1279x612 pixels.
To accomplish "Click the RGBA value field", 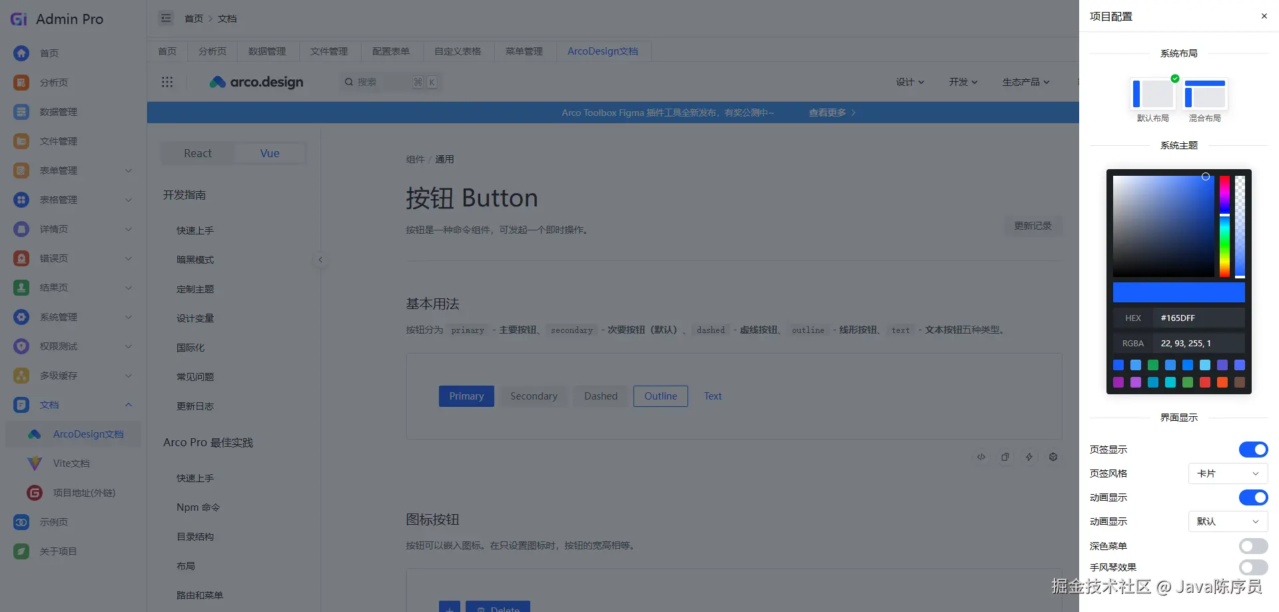I will tap(1200, 344).
